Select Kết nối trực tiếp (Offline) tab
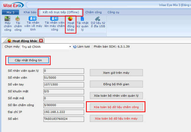Viewport: 191px width, 132px height. pos(61,12)
